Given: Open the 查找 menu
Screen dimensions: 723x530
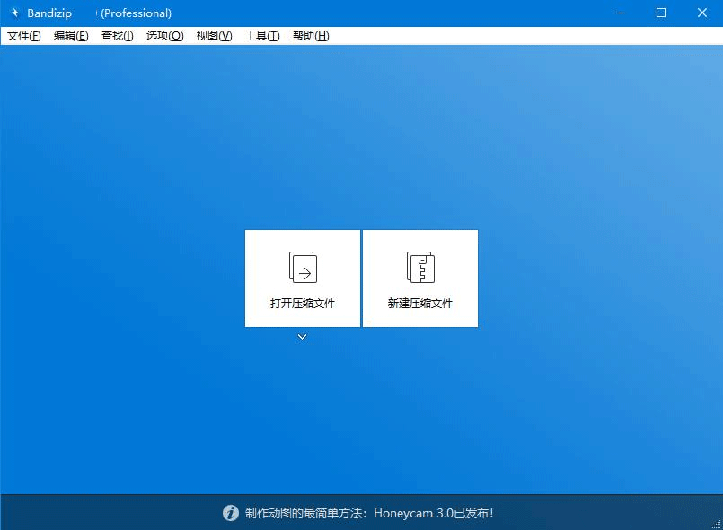Looking at the screenshot, I should (x=117, y=35).
